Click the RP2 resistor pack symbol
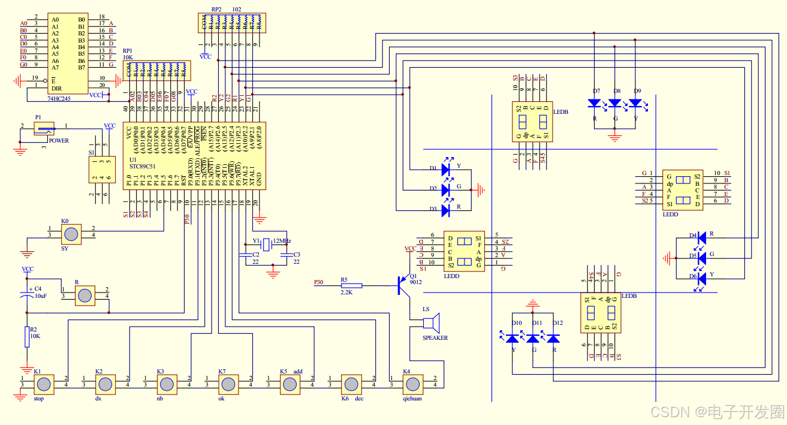787x425 pixels. click(x=231, y=23)
